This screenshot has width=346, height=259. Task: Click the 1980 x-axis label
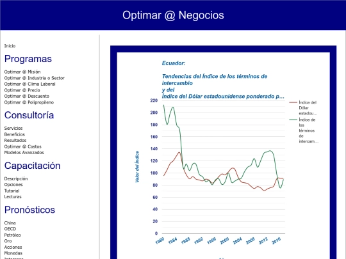tap(160, 240)
